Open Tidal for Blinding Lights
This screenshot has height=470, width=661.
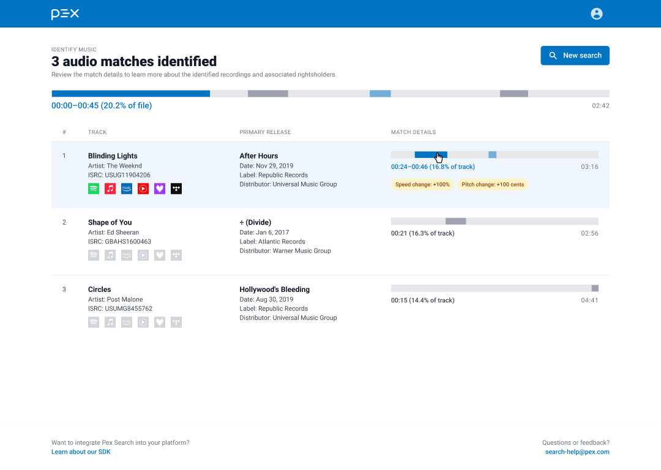click(x=176, y=188)
